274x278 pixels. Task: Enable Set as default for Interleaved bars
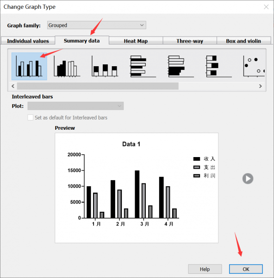[30, 118]
